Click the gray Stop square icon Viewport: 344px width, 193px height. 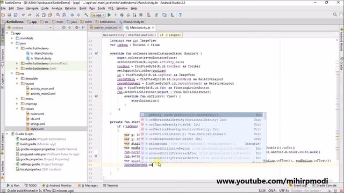(x=141, y=15)
